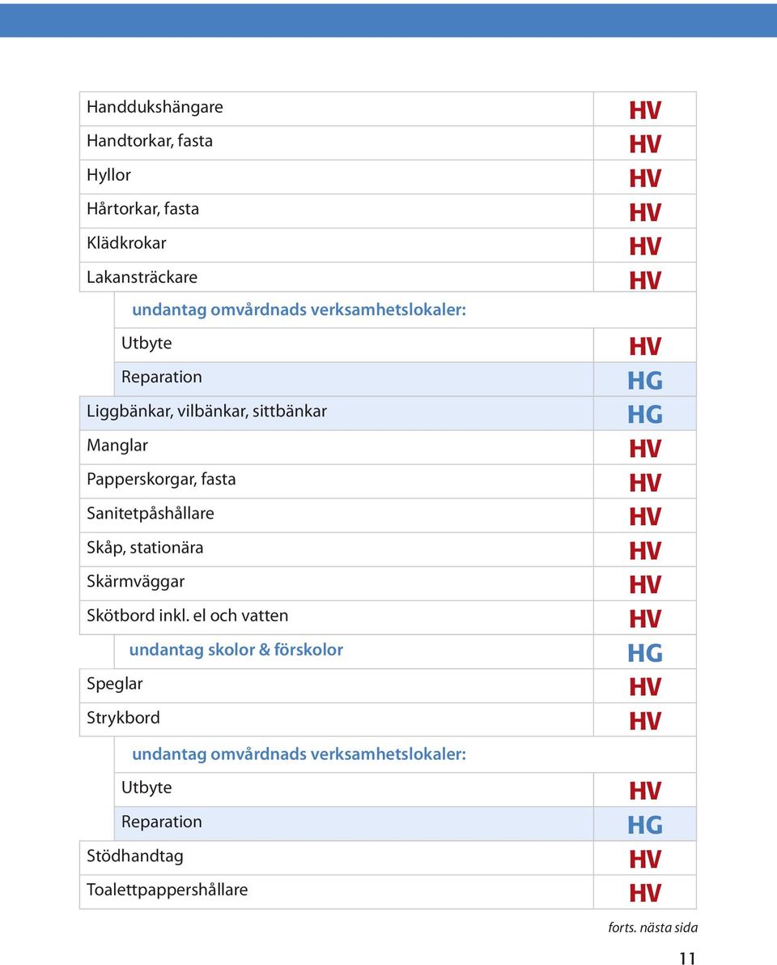Click the Manglar entry
The height and width of the screenshot is (965, 777).
point(117,446)
